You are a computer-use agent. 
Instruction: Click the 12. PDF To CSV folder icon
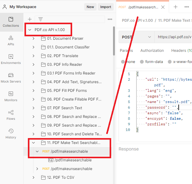(x=43, y=177)
